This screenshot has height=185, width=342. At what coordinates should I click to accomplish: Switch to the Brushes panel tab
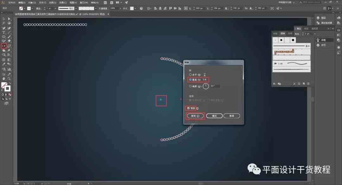tap(283, 34)
